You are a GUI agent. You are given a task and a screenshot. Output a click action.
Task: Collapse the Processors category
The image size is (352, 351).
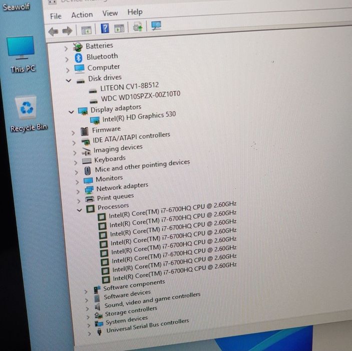(80, 210)
